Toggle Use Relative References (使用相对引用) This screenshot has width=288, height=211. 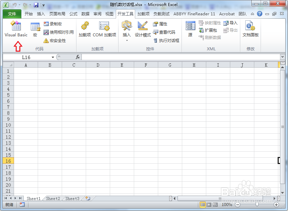[59, 32]
